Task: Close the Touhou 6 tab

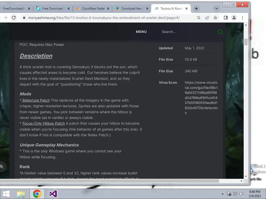Action: pos(187,9)
